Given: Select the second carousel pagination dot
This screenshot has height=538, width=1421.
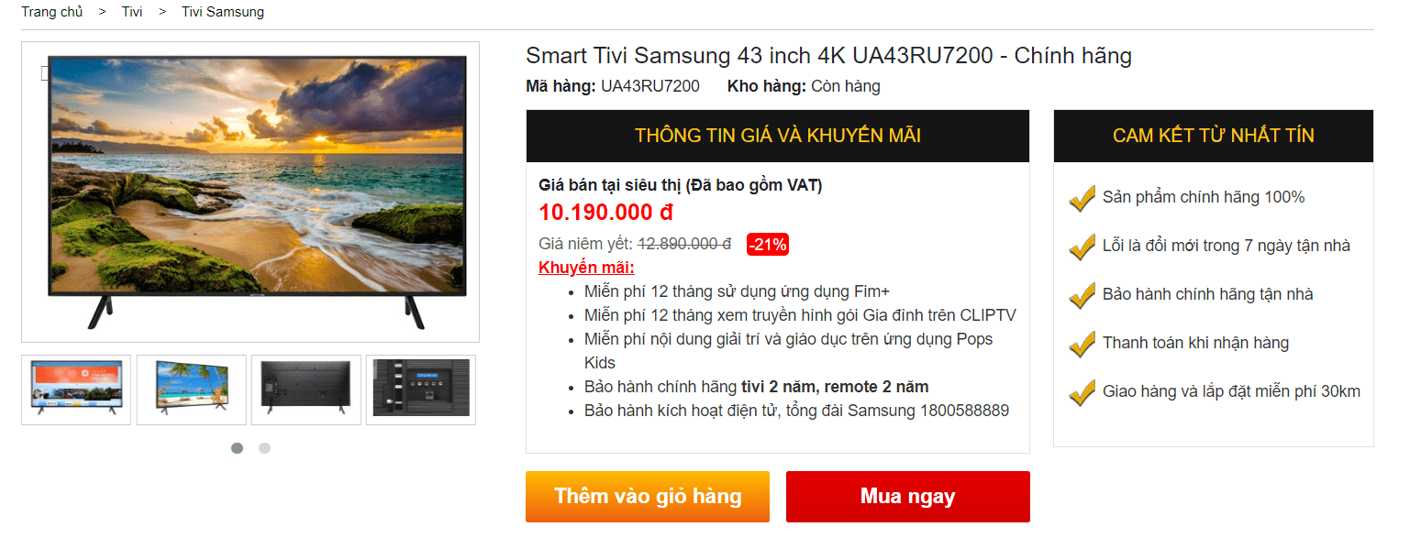Looking at the screenshot, I should coord(264,448).
